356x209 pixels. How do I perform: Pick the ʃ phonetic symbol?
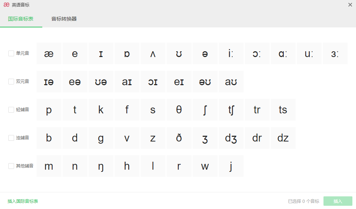click(205, 110)
